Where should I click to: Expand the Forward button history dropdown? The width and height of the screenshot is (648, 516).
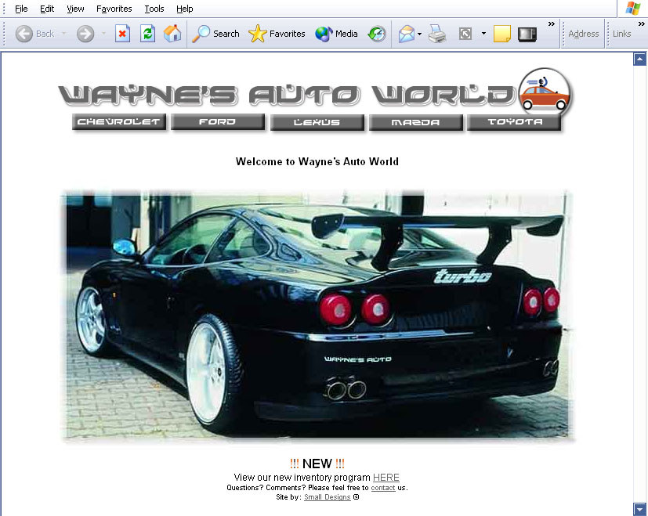103,34
